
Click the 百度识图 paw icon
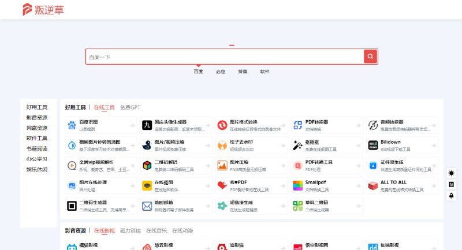(72, 125)
